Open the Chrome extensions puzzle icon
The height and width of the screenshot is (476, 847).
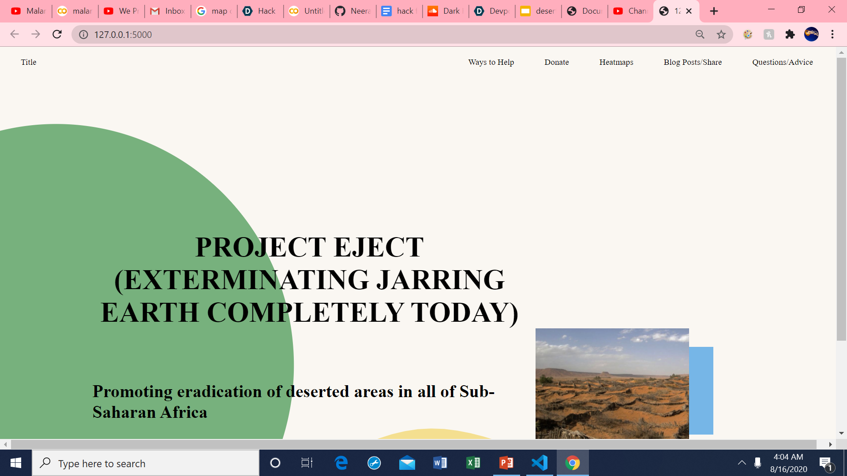click(x=790, y=34)
